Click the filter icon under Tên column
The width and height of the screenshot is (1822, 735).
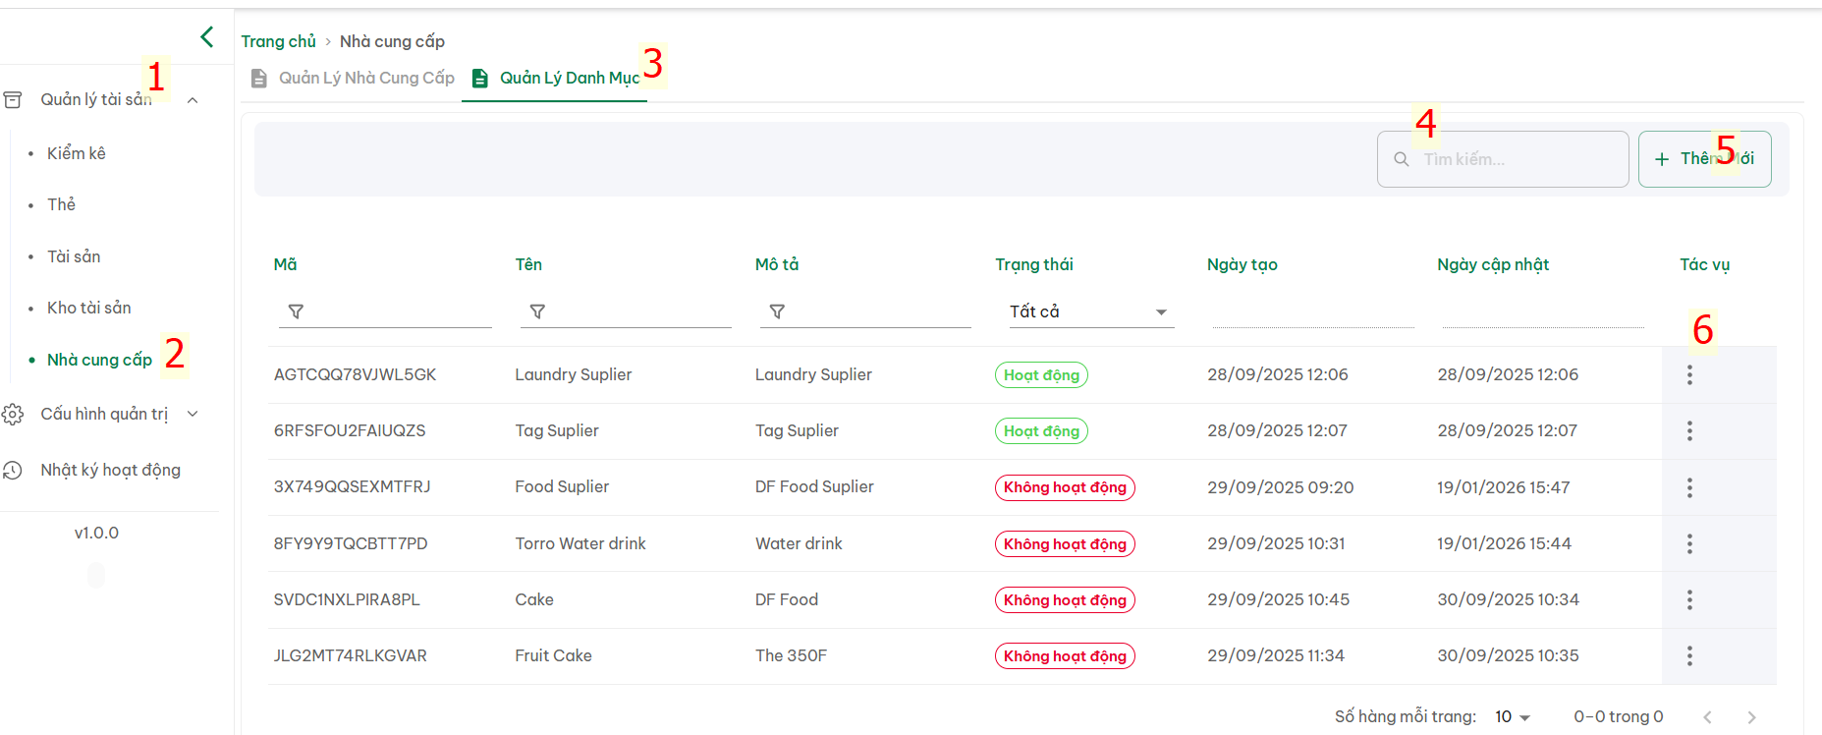point(537,311)
